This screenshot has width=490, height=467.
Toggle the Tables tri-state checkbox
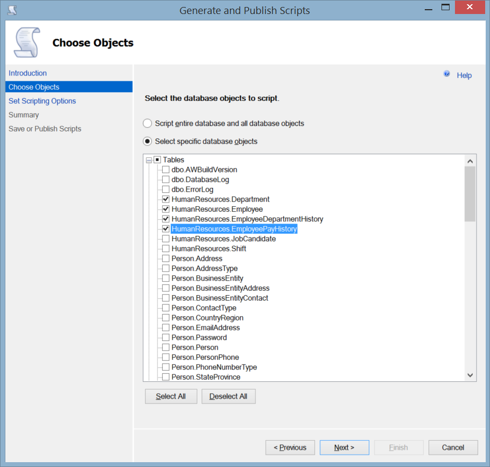pos(157,160)
